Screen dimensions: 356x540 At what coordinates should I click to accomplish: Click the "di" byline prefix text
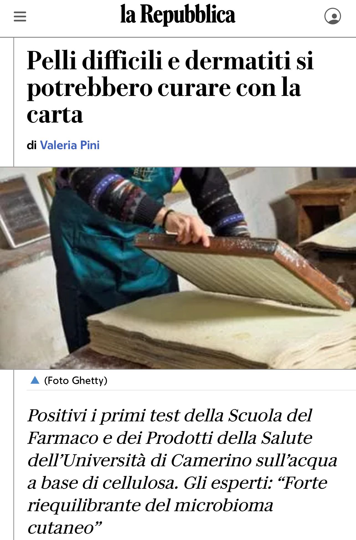click(x=32, y=145)
